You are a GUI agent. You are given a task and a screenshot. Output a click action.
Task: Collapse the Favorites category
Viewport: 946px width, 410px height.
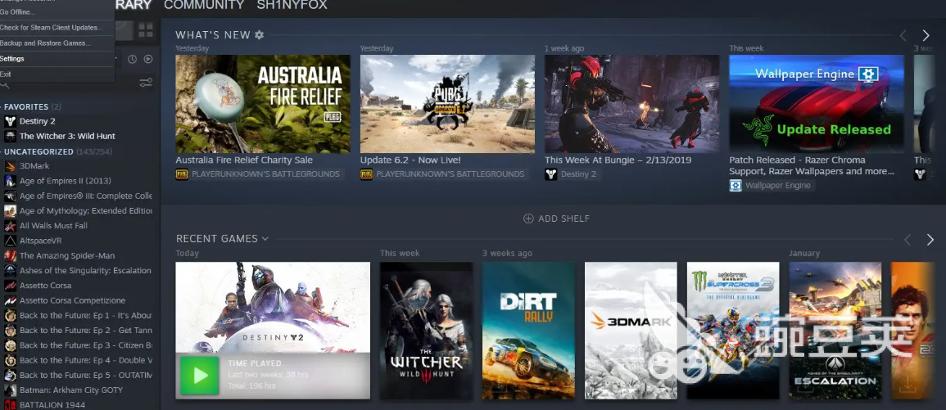pyautogui.click(x=26, y=106)
